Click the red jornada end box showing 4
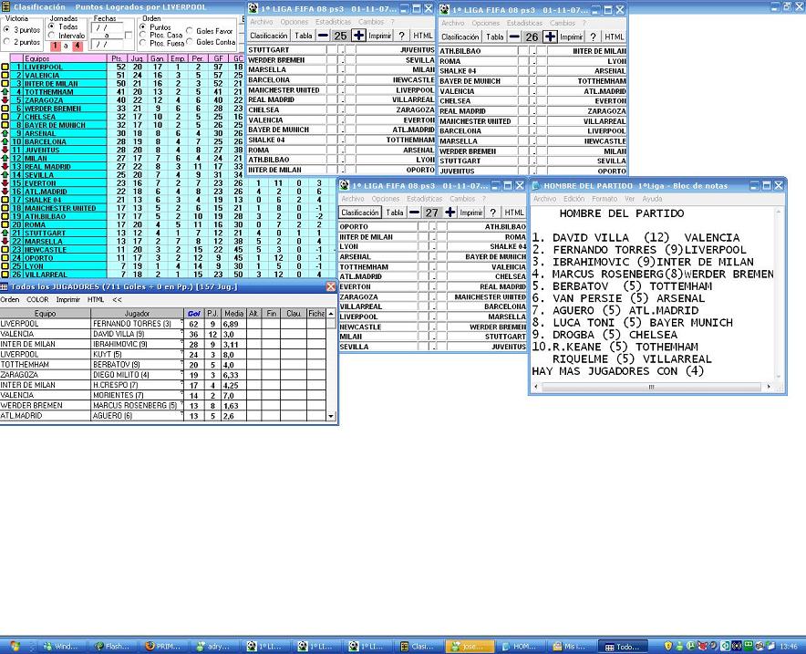The width and height of the screenshot is (806, 654). 77,46
